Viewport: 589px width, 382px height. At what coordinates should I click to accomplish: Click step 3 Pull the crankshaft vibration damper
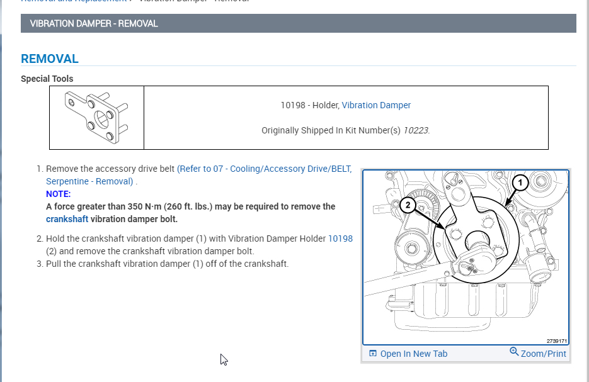(167, 264)
